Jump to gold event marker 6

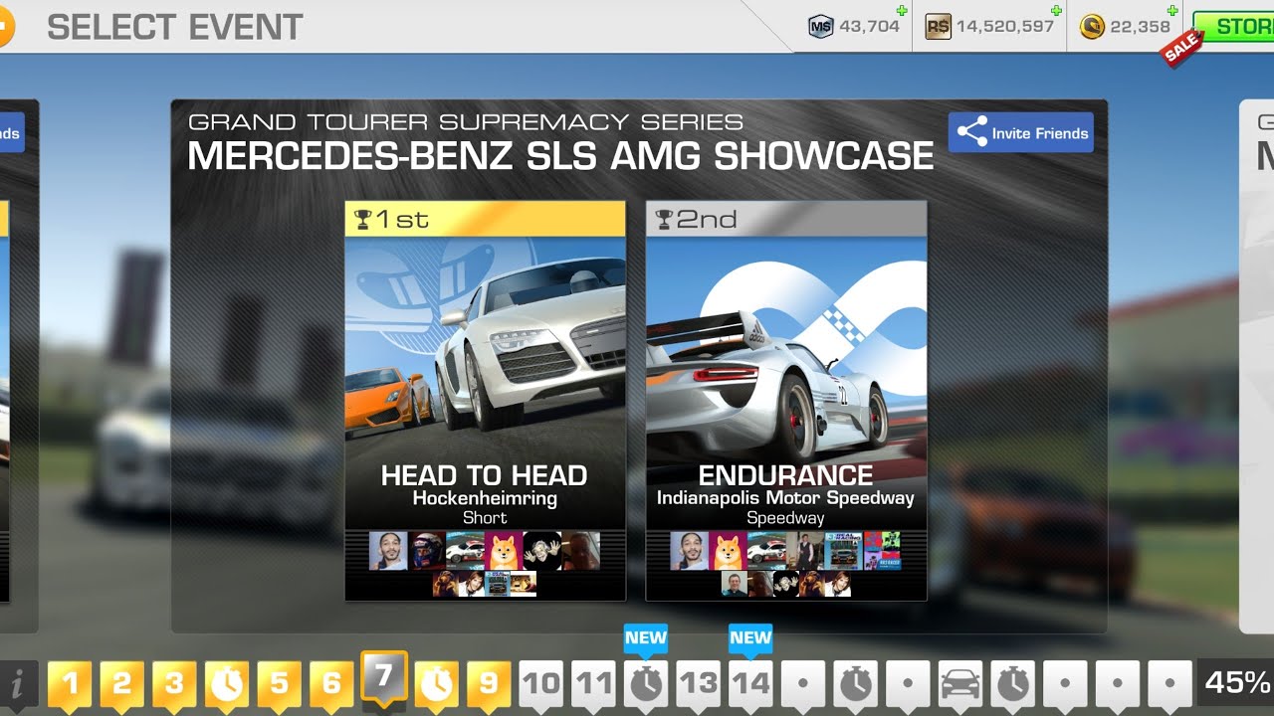tap(331, 684)
